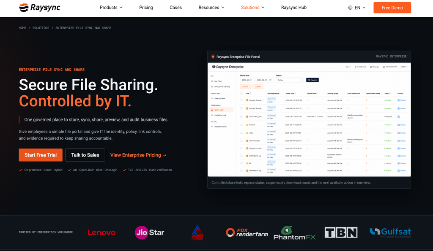Tick the interviewVideo row checkbox

coord(241,141)
